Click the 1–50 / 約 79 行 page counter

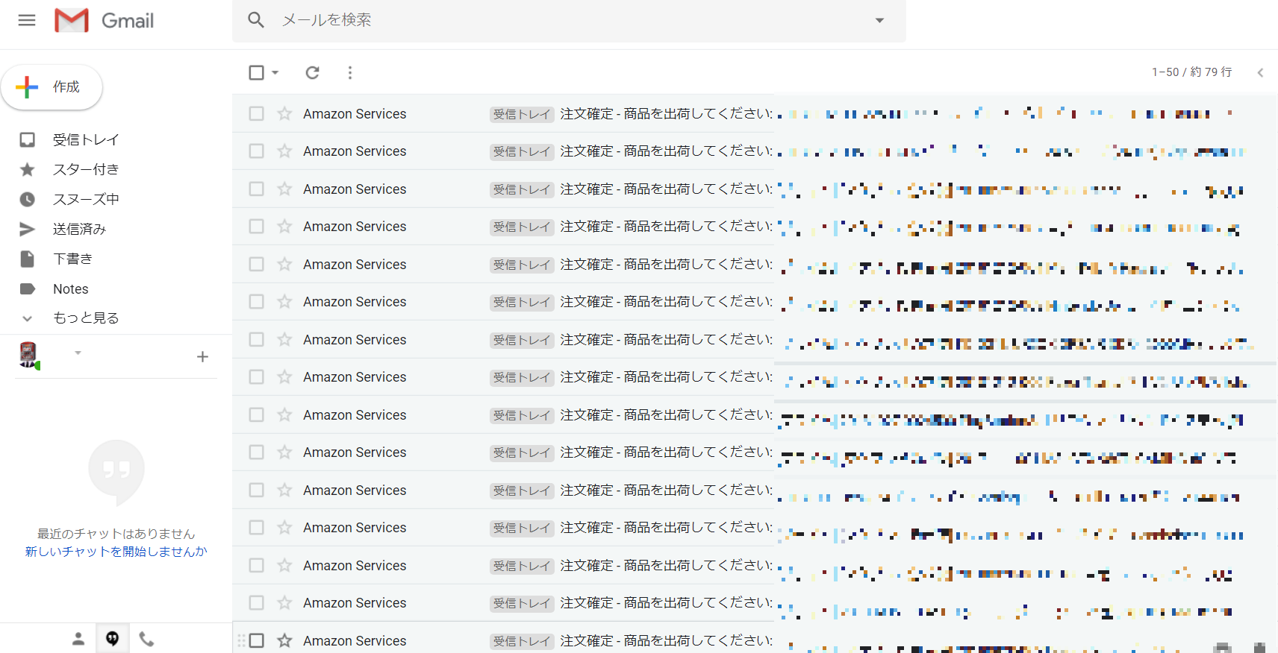1191,72
